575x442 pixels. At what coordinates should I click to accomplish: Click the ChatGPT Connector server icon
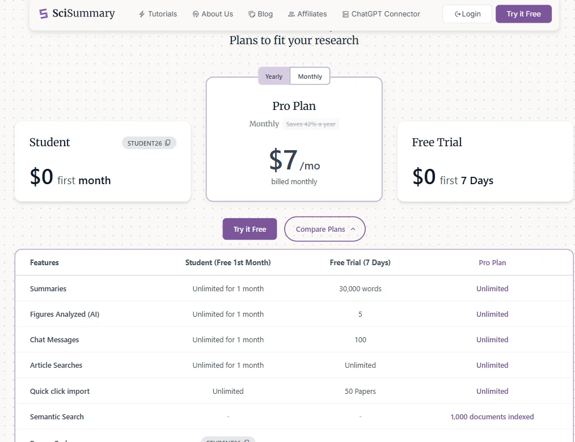point(345,14)
